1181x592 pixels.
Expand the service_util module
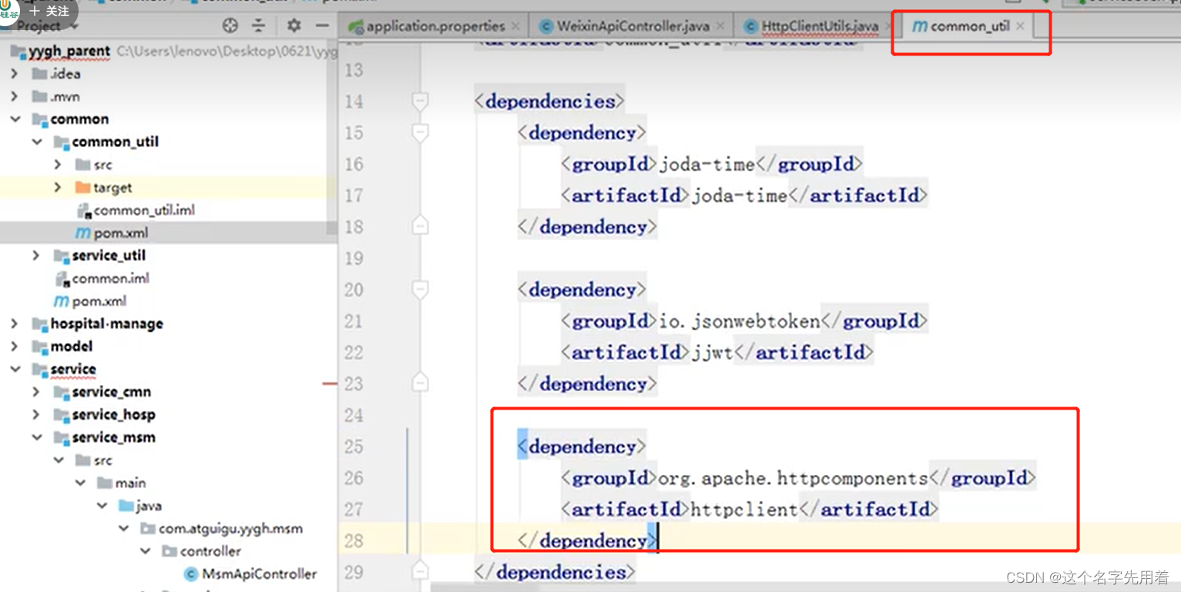click(x=36, y=255)
